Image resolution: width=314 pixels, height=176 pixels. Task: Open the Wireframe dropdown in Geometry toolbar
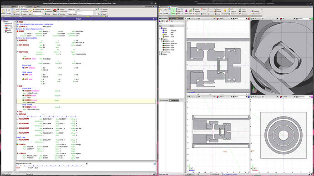click(x=233, y=14)
